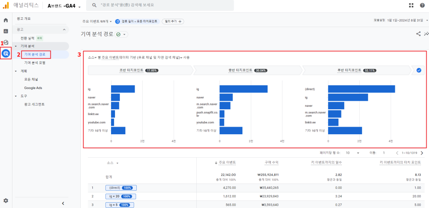Toggle the blue check circle after 후반 터치포인트
The height and width of the screenshot is (208, 429).
(419, 70)
